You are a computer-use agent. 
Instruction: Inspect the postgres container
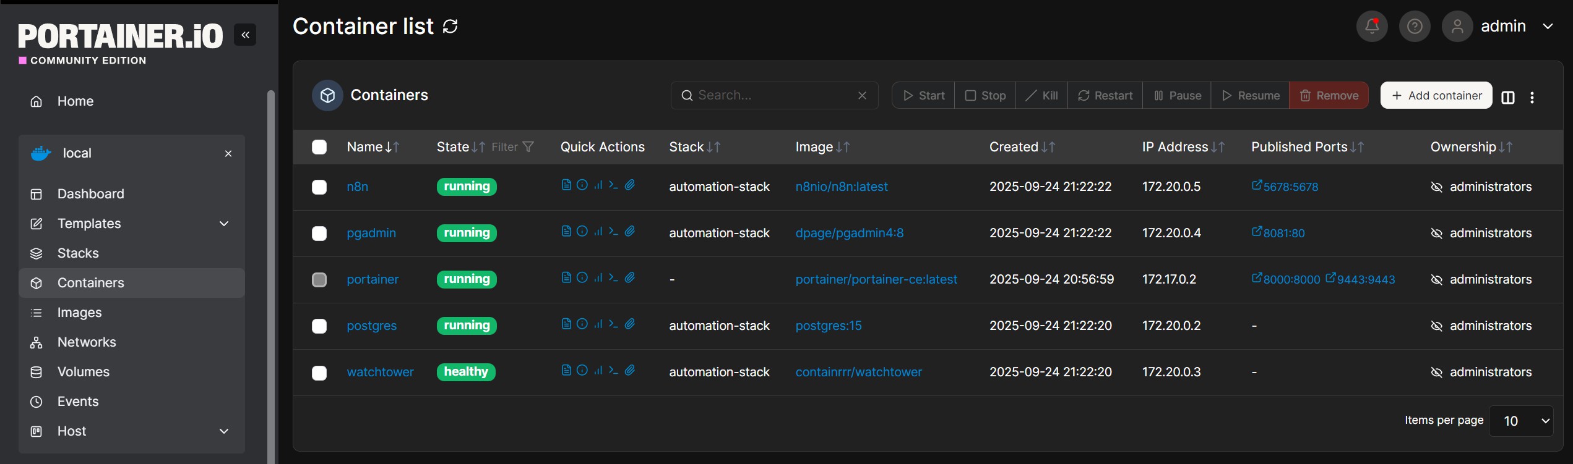tap(582, 324)
